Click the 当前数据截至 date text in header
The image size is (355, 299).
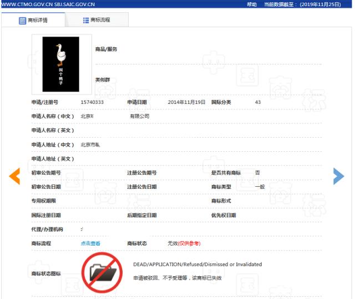point(302,4)
